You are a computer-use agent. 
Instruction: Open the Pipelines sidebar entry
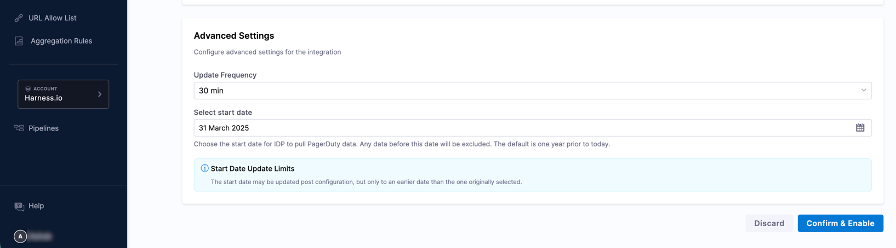(43, 128)
